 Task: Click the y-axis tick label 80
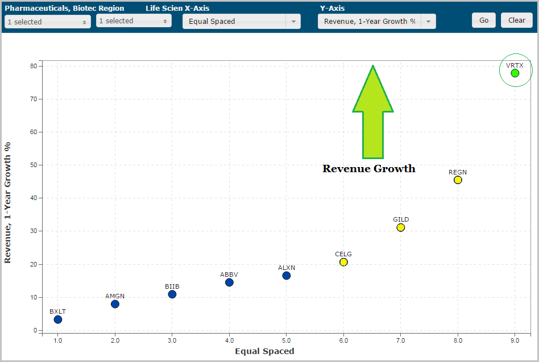click(34, 66)
